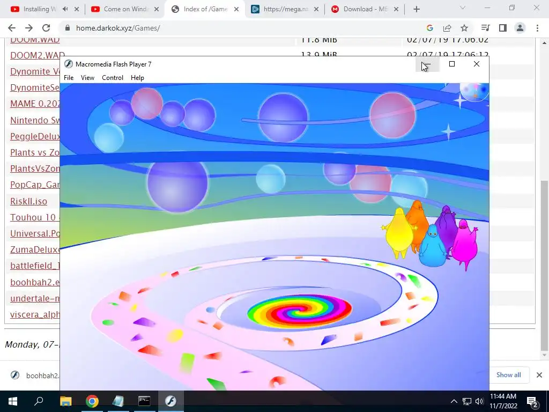Image resolution: width=549 pixels, height=412 pixels.
Task: Open the undertale link
Action: (x=35, y=298)
